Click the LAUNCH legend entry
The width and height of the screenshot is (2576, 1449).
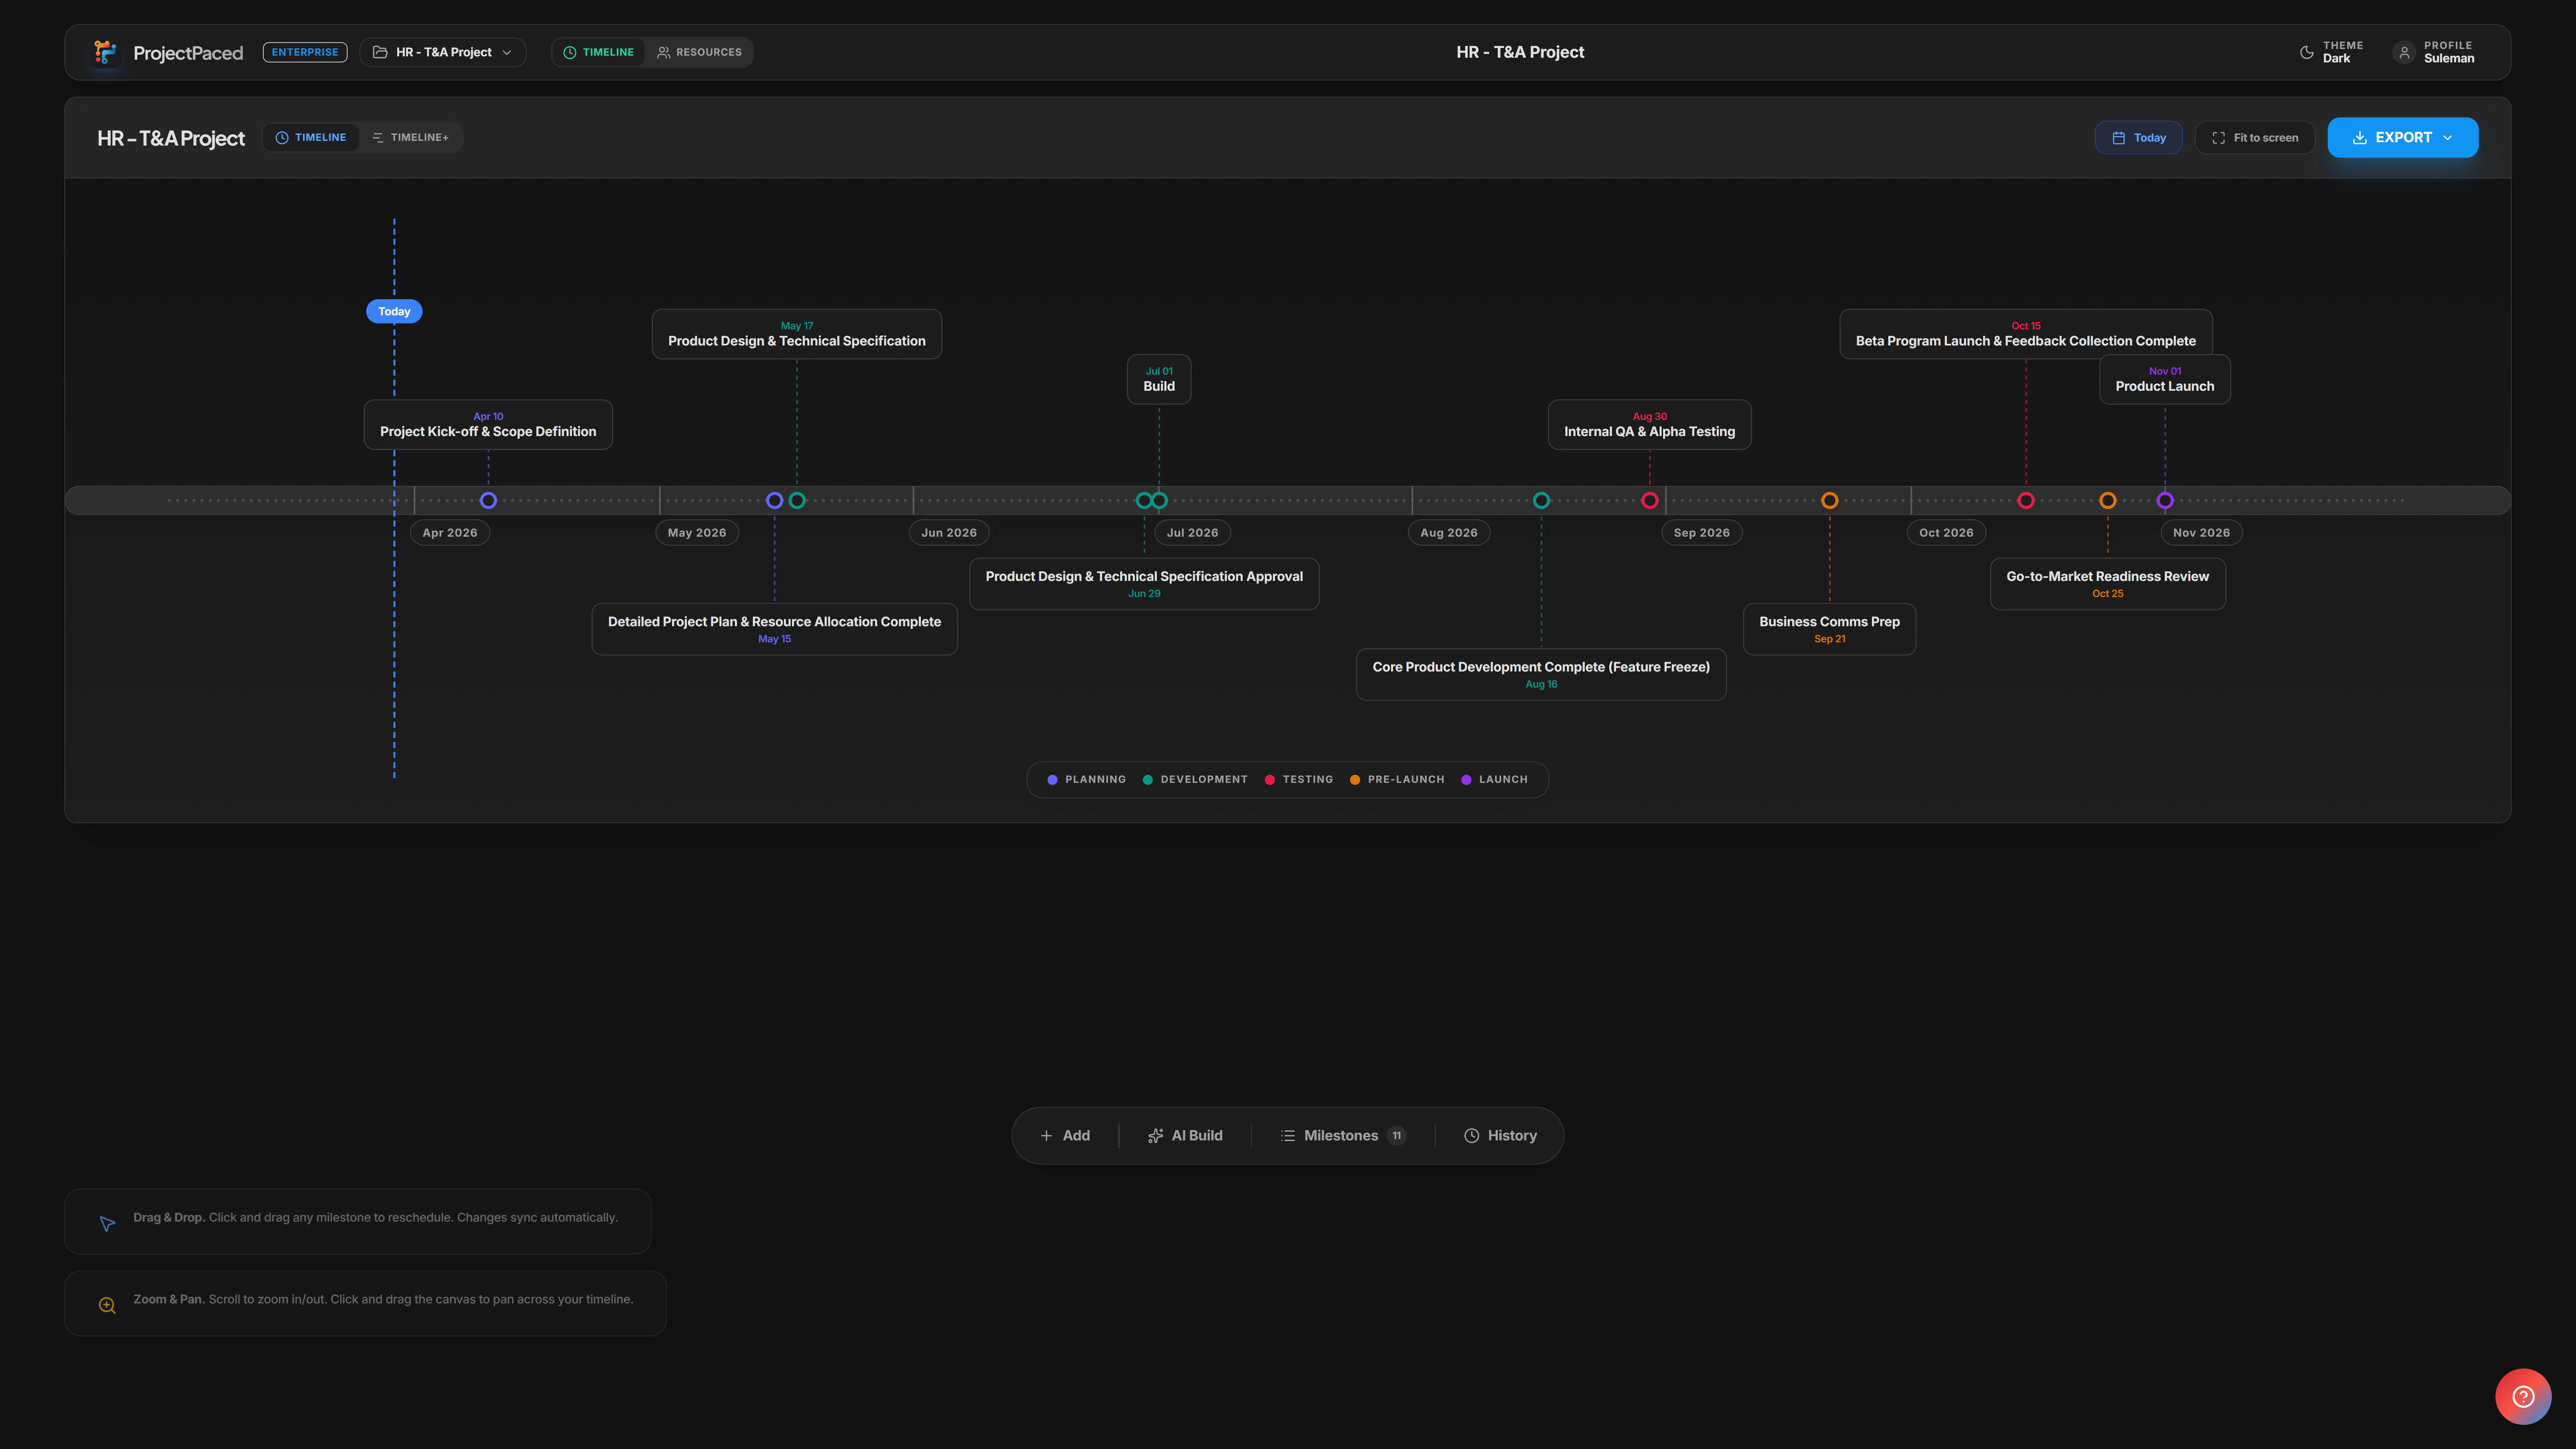[1495, 780]
